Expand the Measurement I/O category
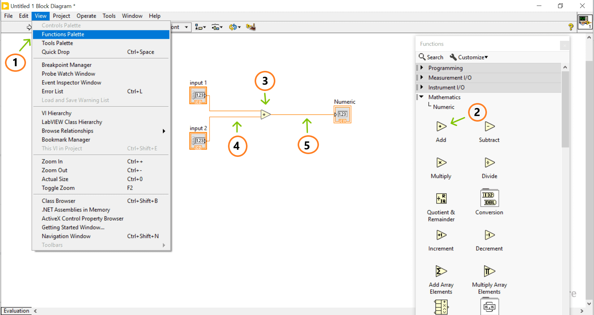The height and width of the screenshot is (315, 594). [x=422, y=78]
